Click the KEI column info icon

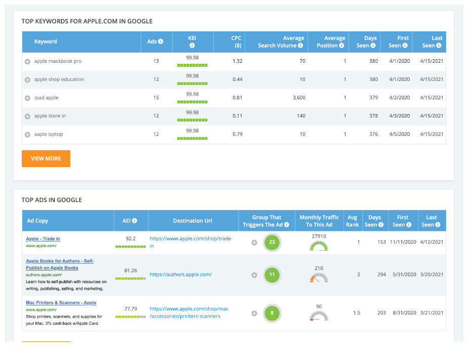pos(192,46)
